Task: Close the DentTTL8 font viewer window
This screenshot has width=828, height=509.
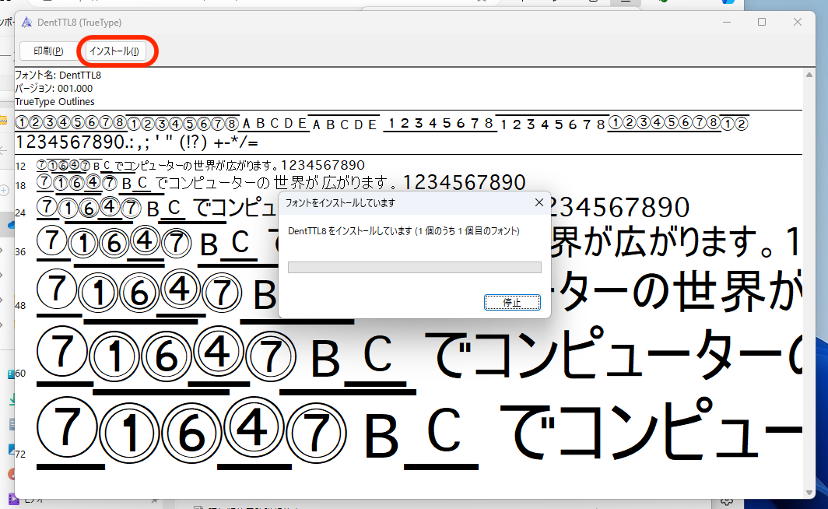Action: [x=798, y=23]
